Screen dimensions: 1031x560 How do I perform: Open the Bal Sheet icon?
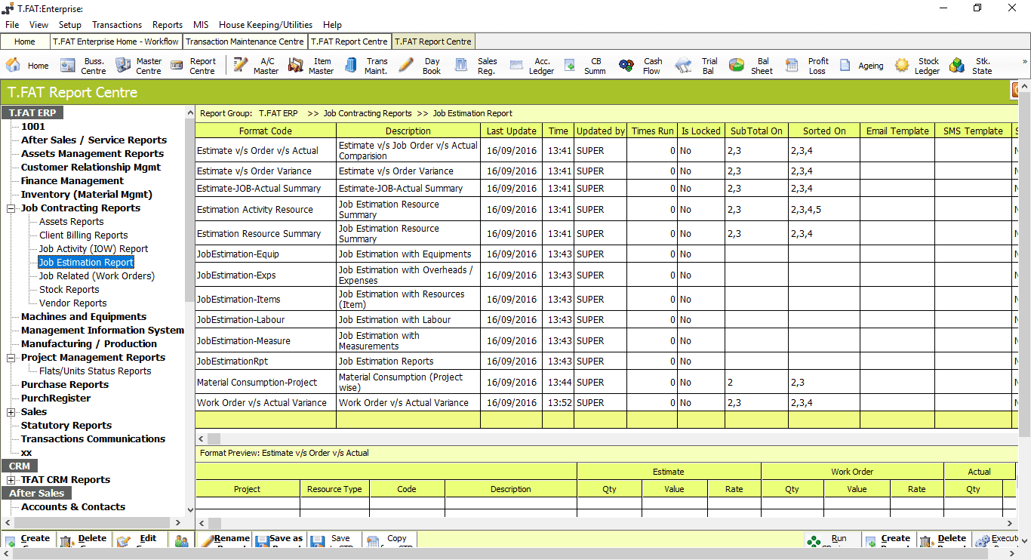751,66
